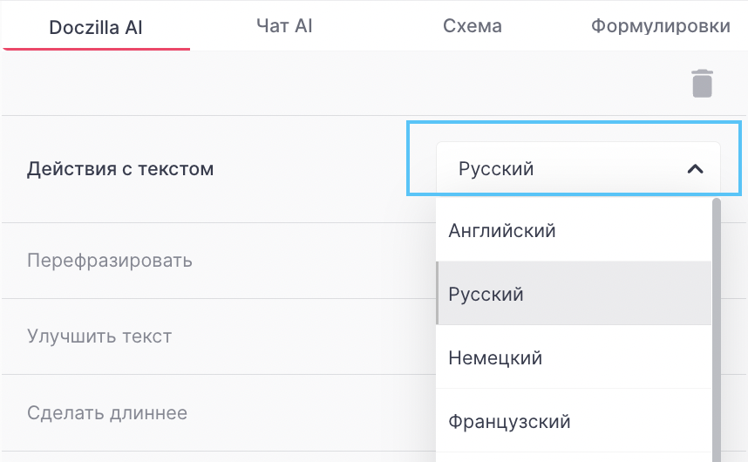
Task: Click the Перефразировать action
Action: 110,261
